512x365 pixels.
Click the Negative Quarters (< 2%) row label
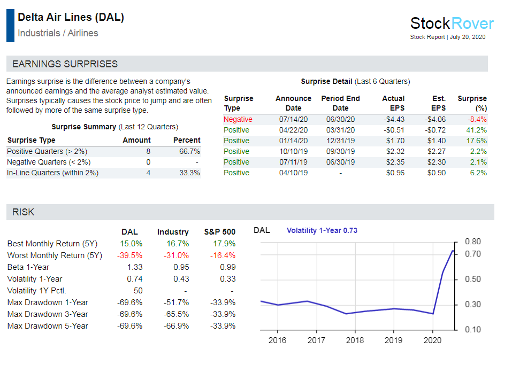49,162
